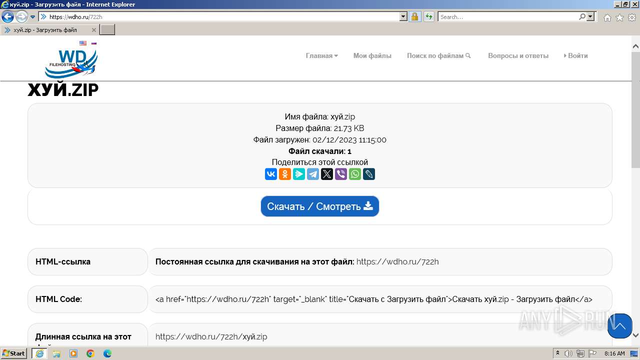Click the Windows Start button
Screen dimensions: 640x360
pyautogui.click(x=14, y=353)
